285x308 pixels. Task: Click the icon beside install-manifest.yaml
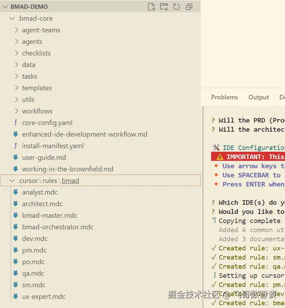click(15, 146)
